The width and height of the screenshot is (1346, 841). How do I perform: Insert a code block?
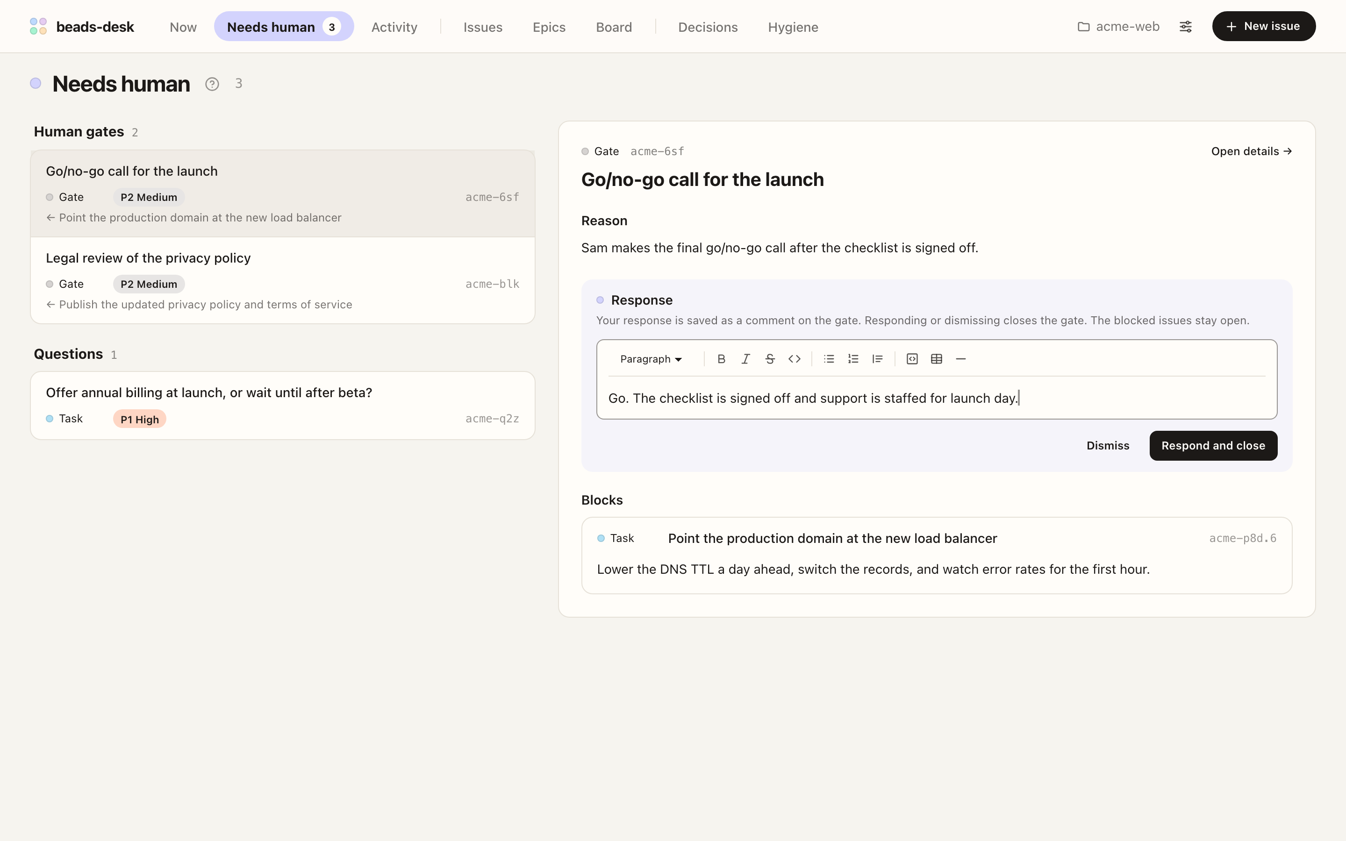click(912, 359)
